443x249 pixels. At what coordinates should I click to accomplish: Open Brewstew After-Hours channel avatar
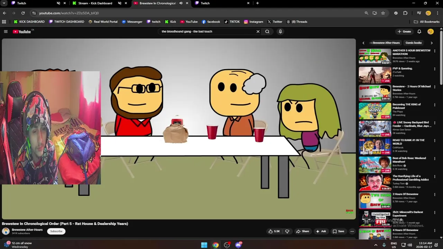point(6,231)
